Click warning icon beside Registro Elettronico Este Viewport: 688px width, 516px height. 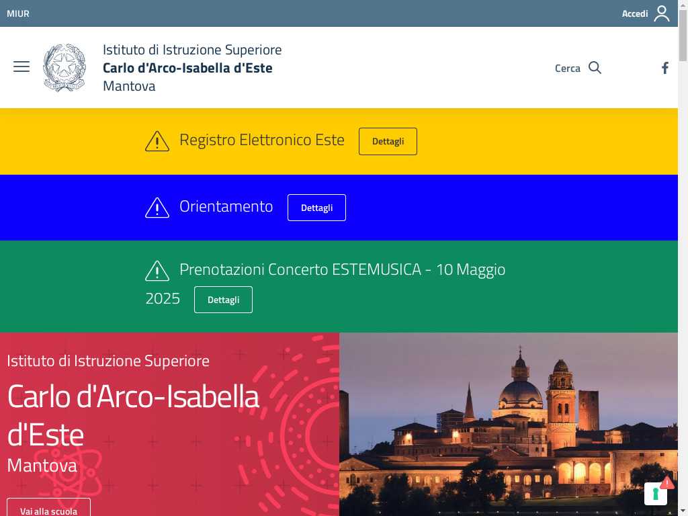tap(157, 141)
